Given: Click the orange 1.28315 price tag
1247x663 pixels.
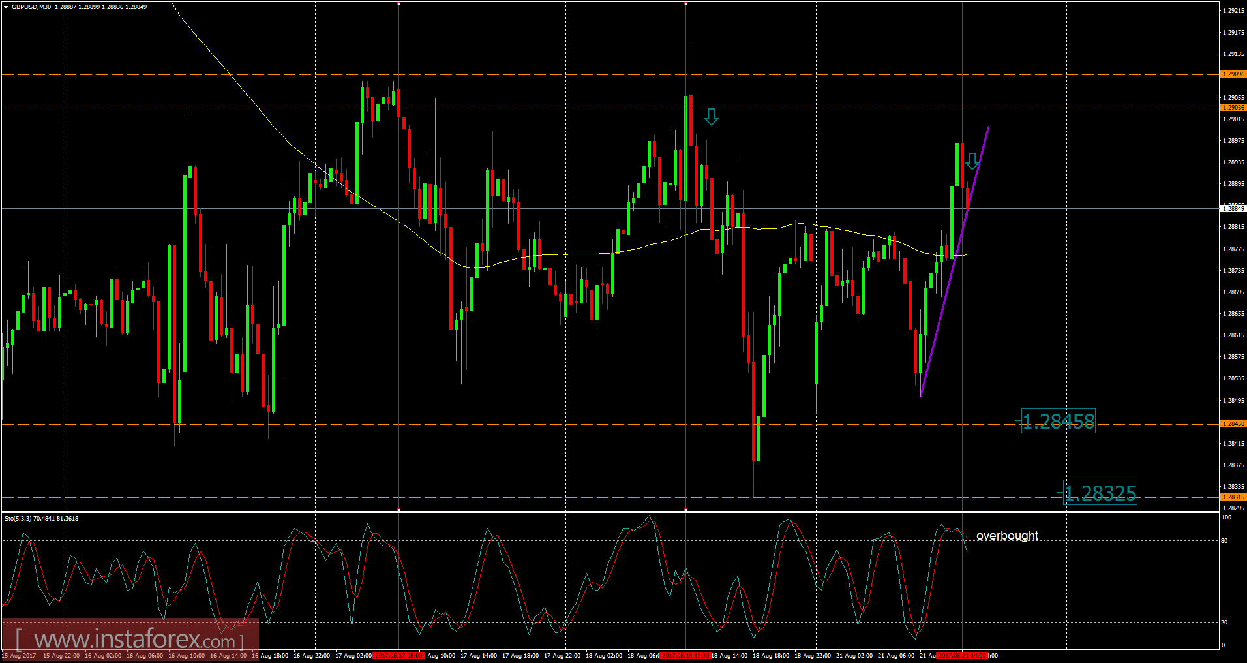Looking at the screenshot, I should click(1234, 497).
